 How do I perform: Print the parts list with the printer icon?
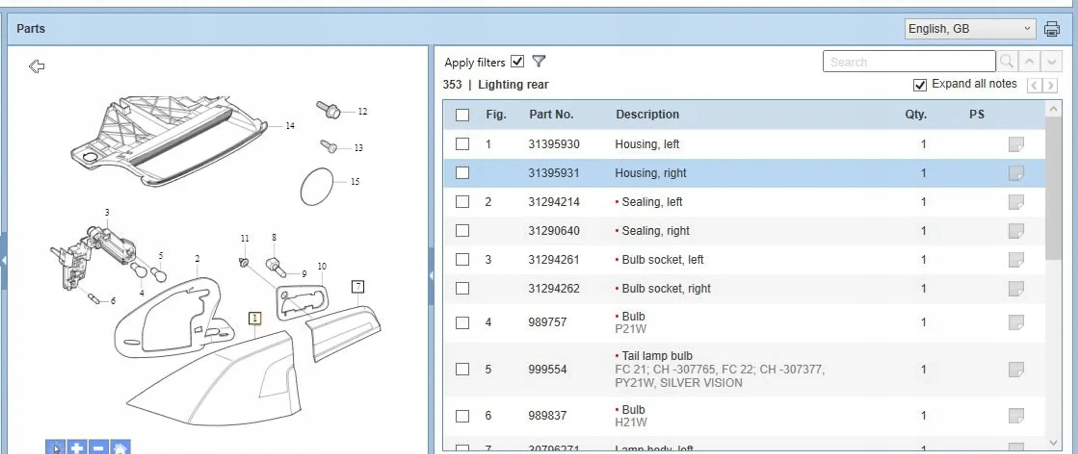(x=1052, y=29)
